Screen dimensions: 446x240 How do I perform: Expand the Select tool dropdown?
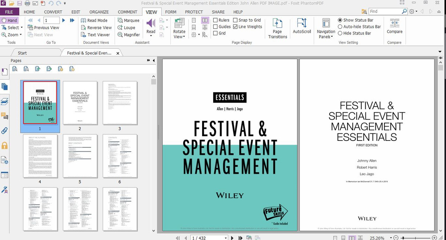(22, 28)
